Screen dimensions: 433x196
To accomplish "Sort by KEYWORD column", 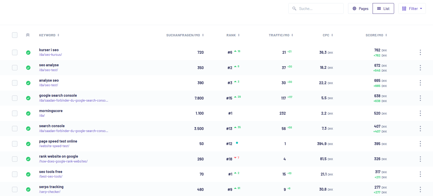I will pyautogui.click(x=49, y=35).
